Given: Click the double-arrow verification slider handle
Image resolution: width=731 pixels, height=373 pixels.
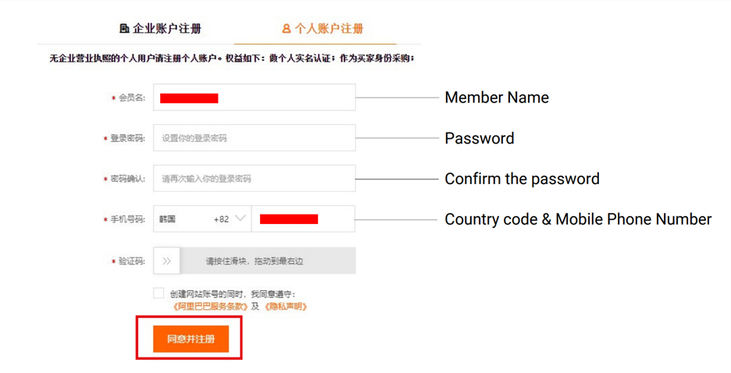Looking at the screenshot, I should (166, 261).
